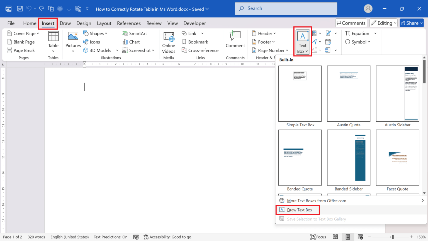
Task: Insert an Online Video
Action: (168, 42)
